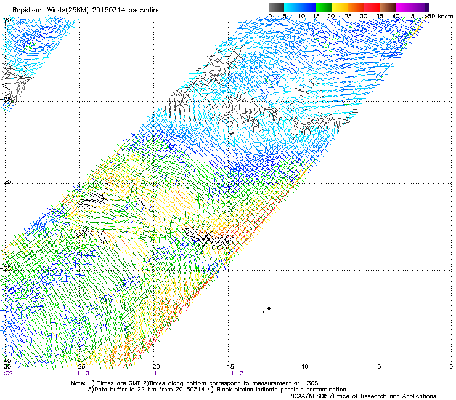Click the '1:12' time label
The width and height of the screenshot is (456, 400).
237,374
